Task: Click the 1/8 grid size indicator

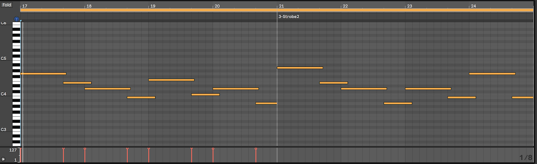Action: coord(526,158)
